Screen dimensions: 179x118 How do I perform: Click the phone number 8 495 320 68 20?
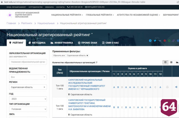[x=75, y=7]
